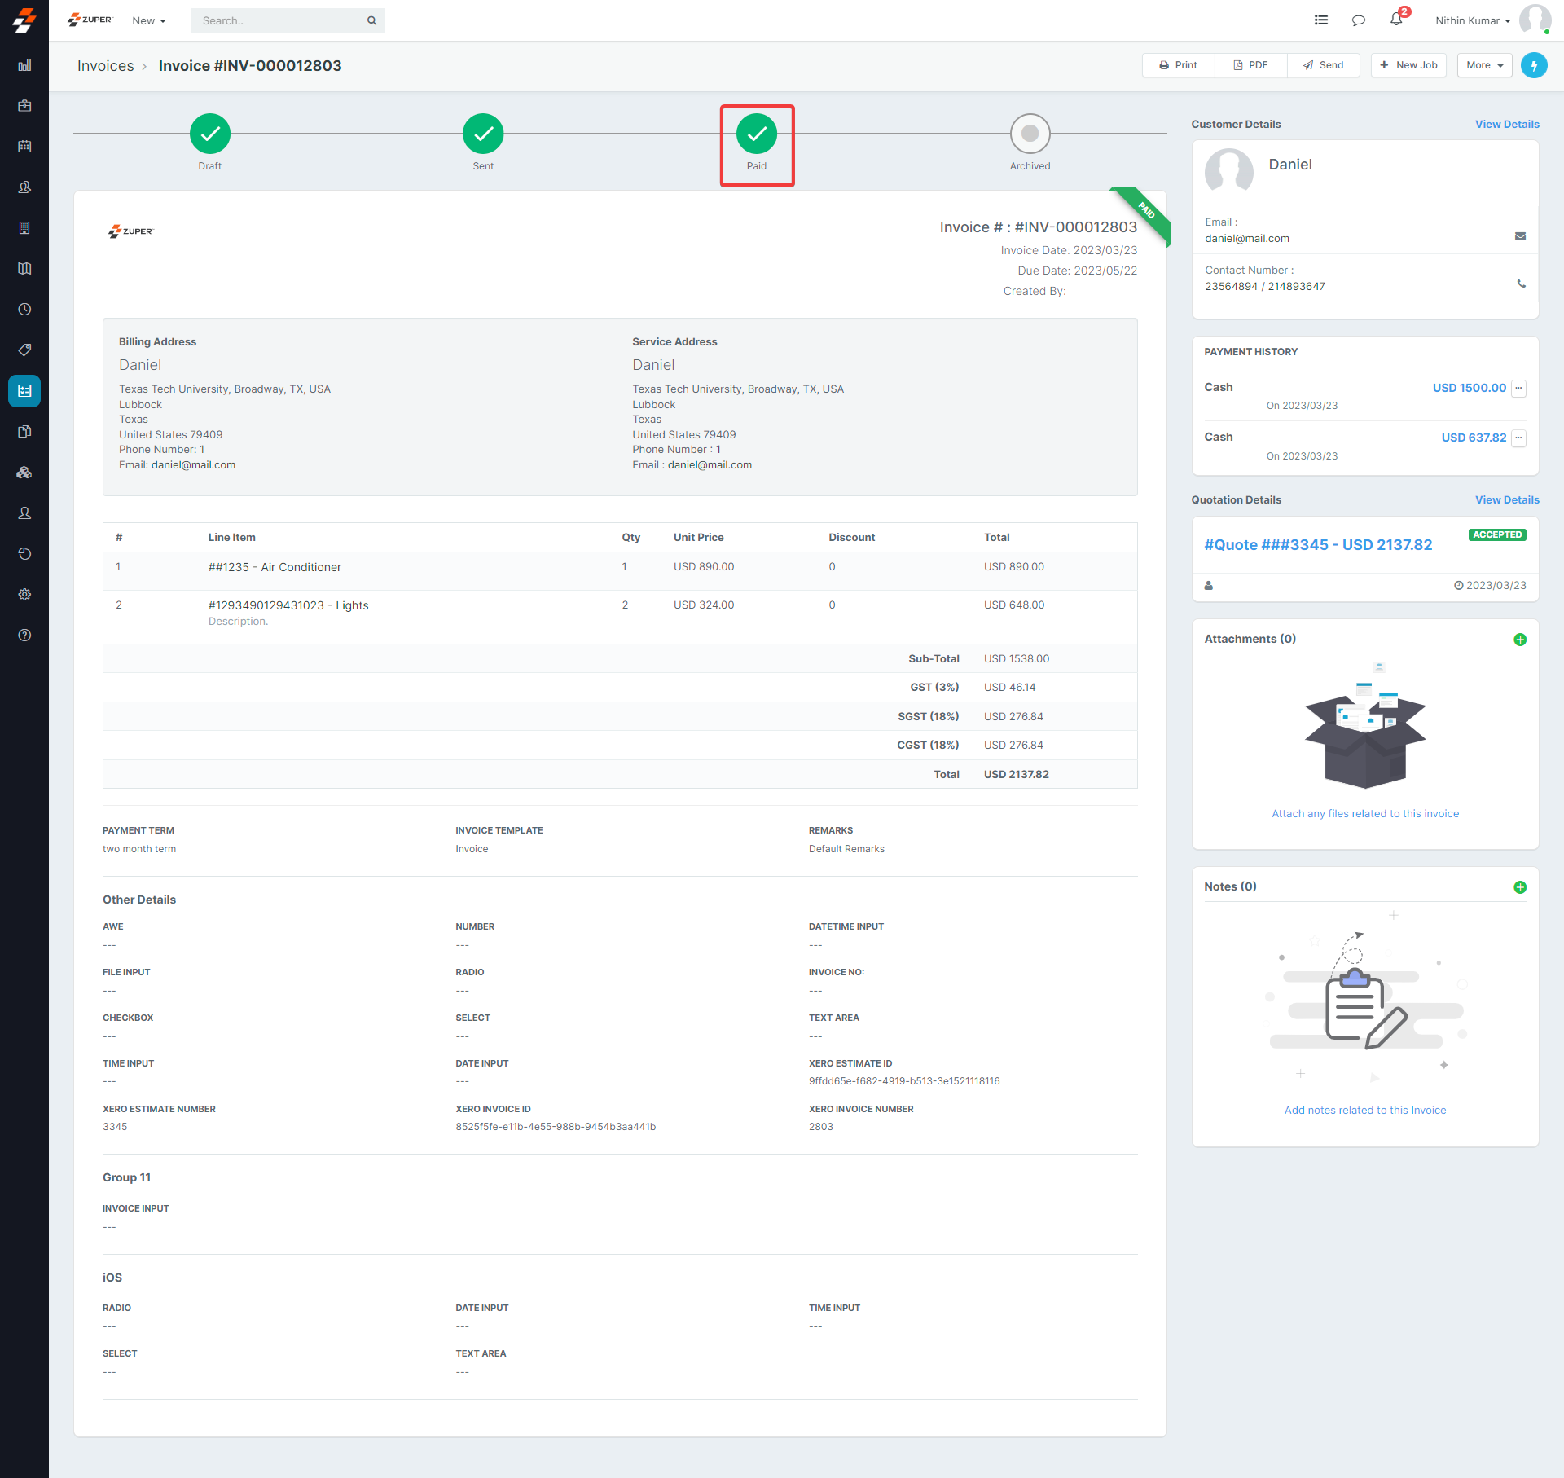Click the Invoices breadcrumb link
This screenshot has width=1564, height=1478.
pos(105,66)
